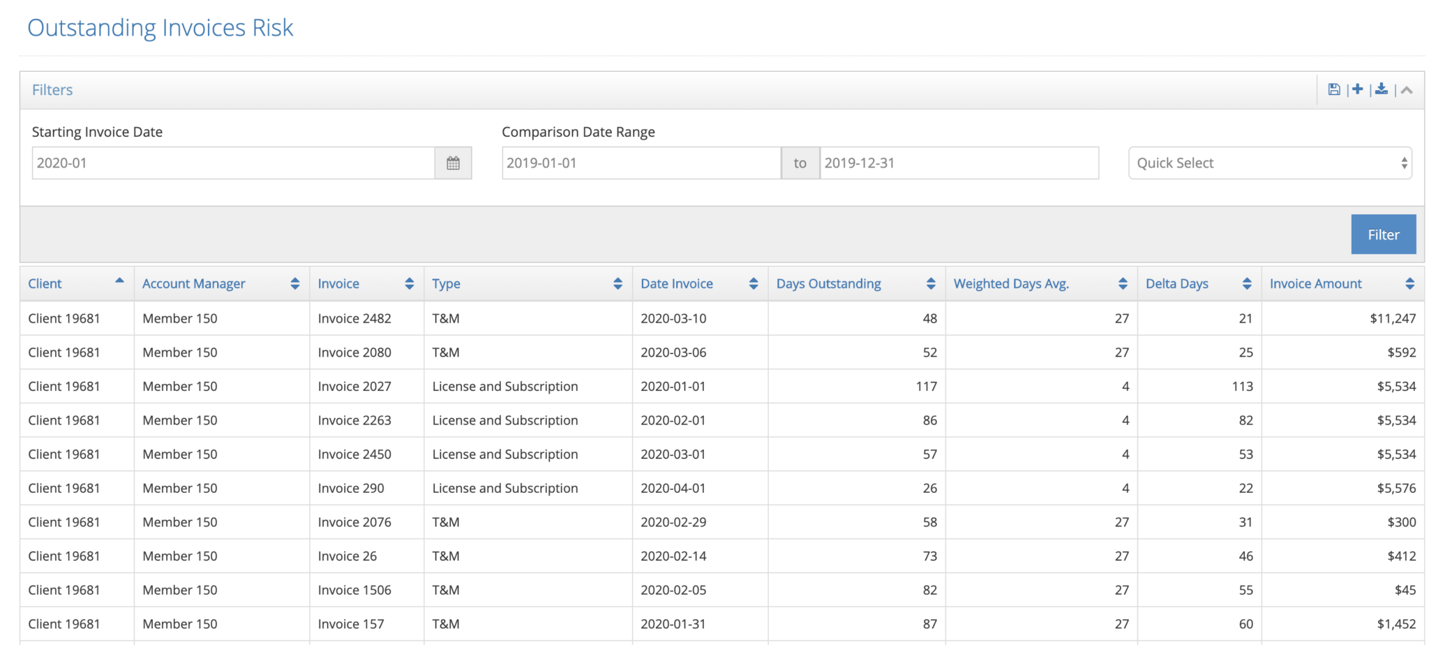Click the plus icon in Filters header
The width and height of the screenshot is (1429, 645).
click(1357, 89)
